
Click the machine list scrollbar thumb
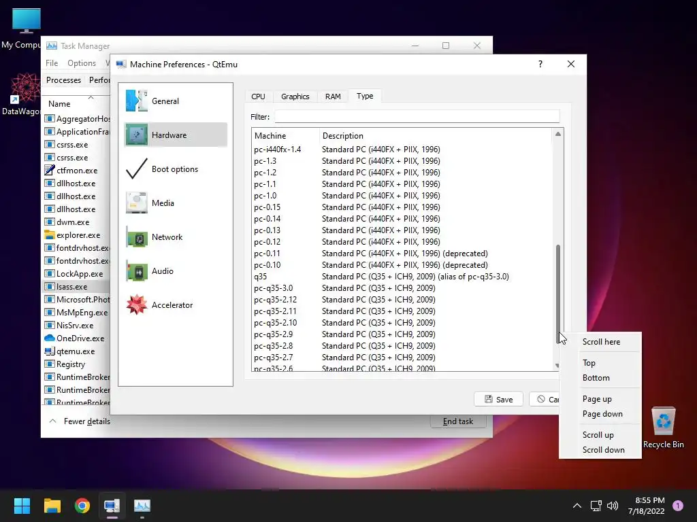click(x=558, y=294)
